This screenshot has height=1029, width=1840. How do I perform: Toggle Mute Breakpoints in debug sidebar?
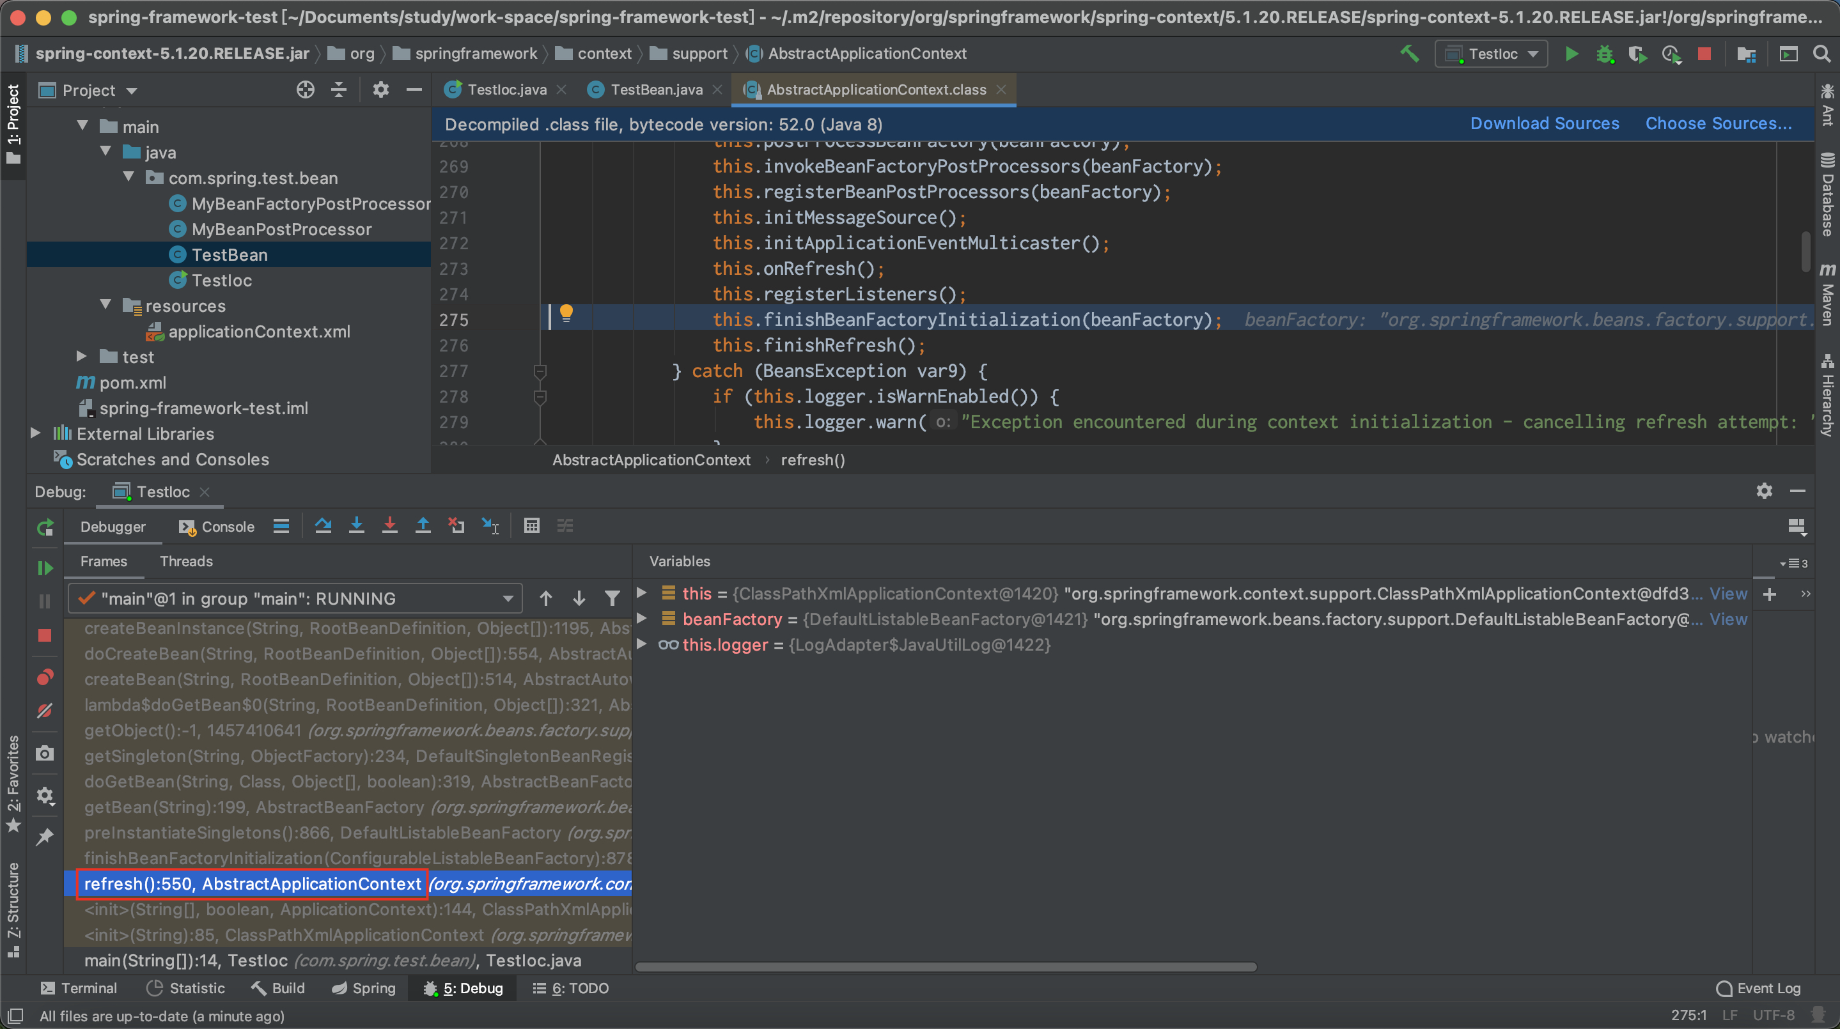pyautogui.click(x=44, y=711)
